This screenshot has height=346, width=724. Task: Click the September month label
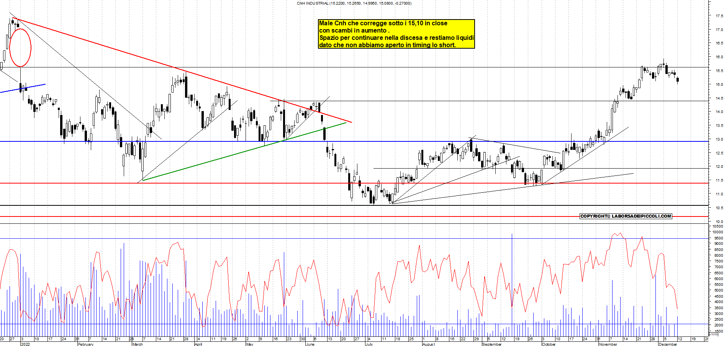point(492,344)
